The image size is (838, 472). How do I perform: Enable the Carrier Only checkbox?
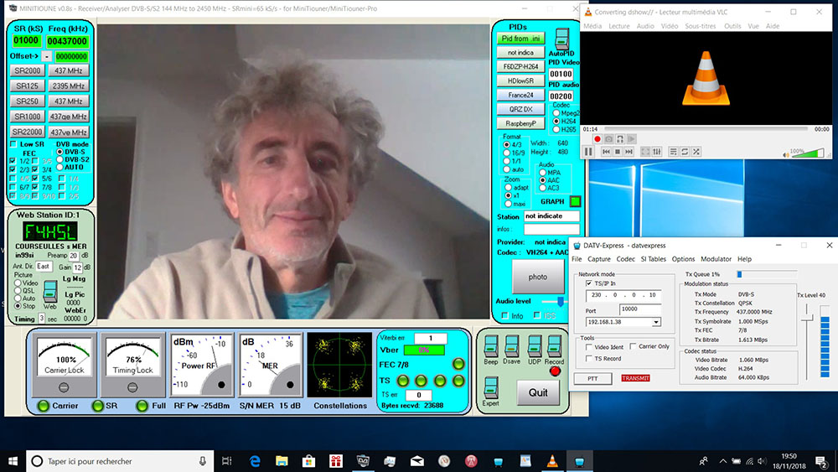click(x=632, y=345)
